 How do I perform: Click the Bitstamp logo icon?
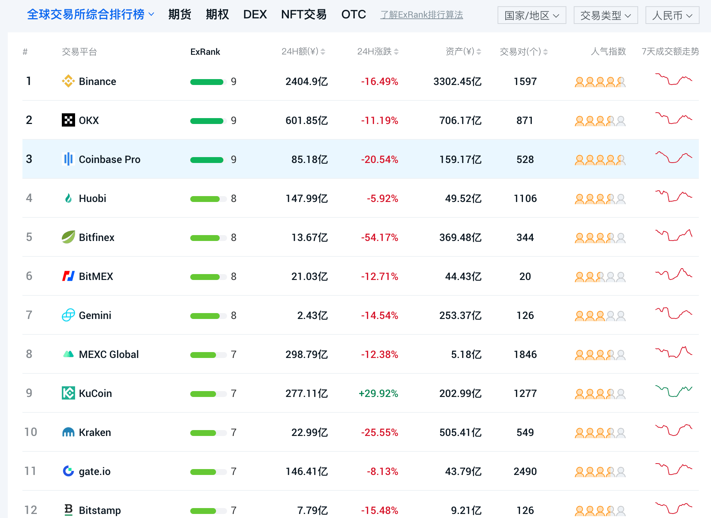(x=68, y=510)
